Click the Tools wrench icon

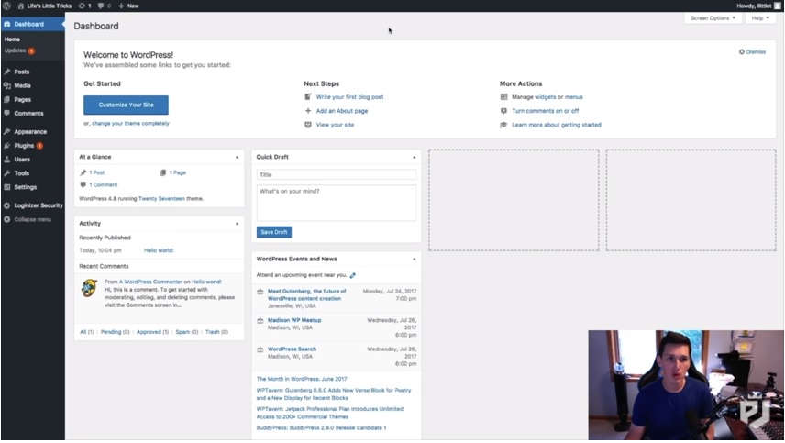pos(7,173)
